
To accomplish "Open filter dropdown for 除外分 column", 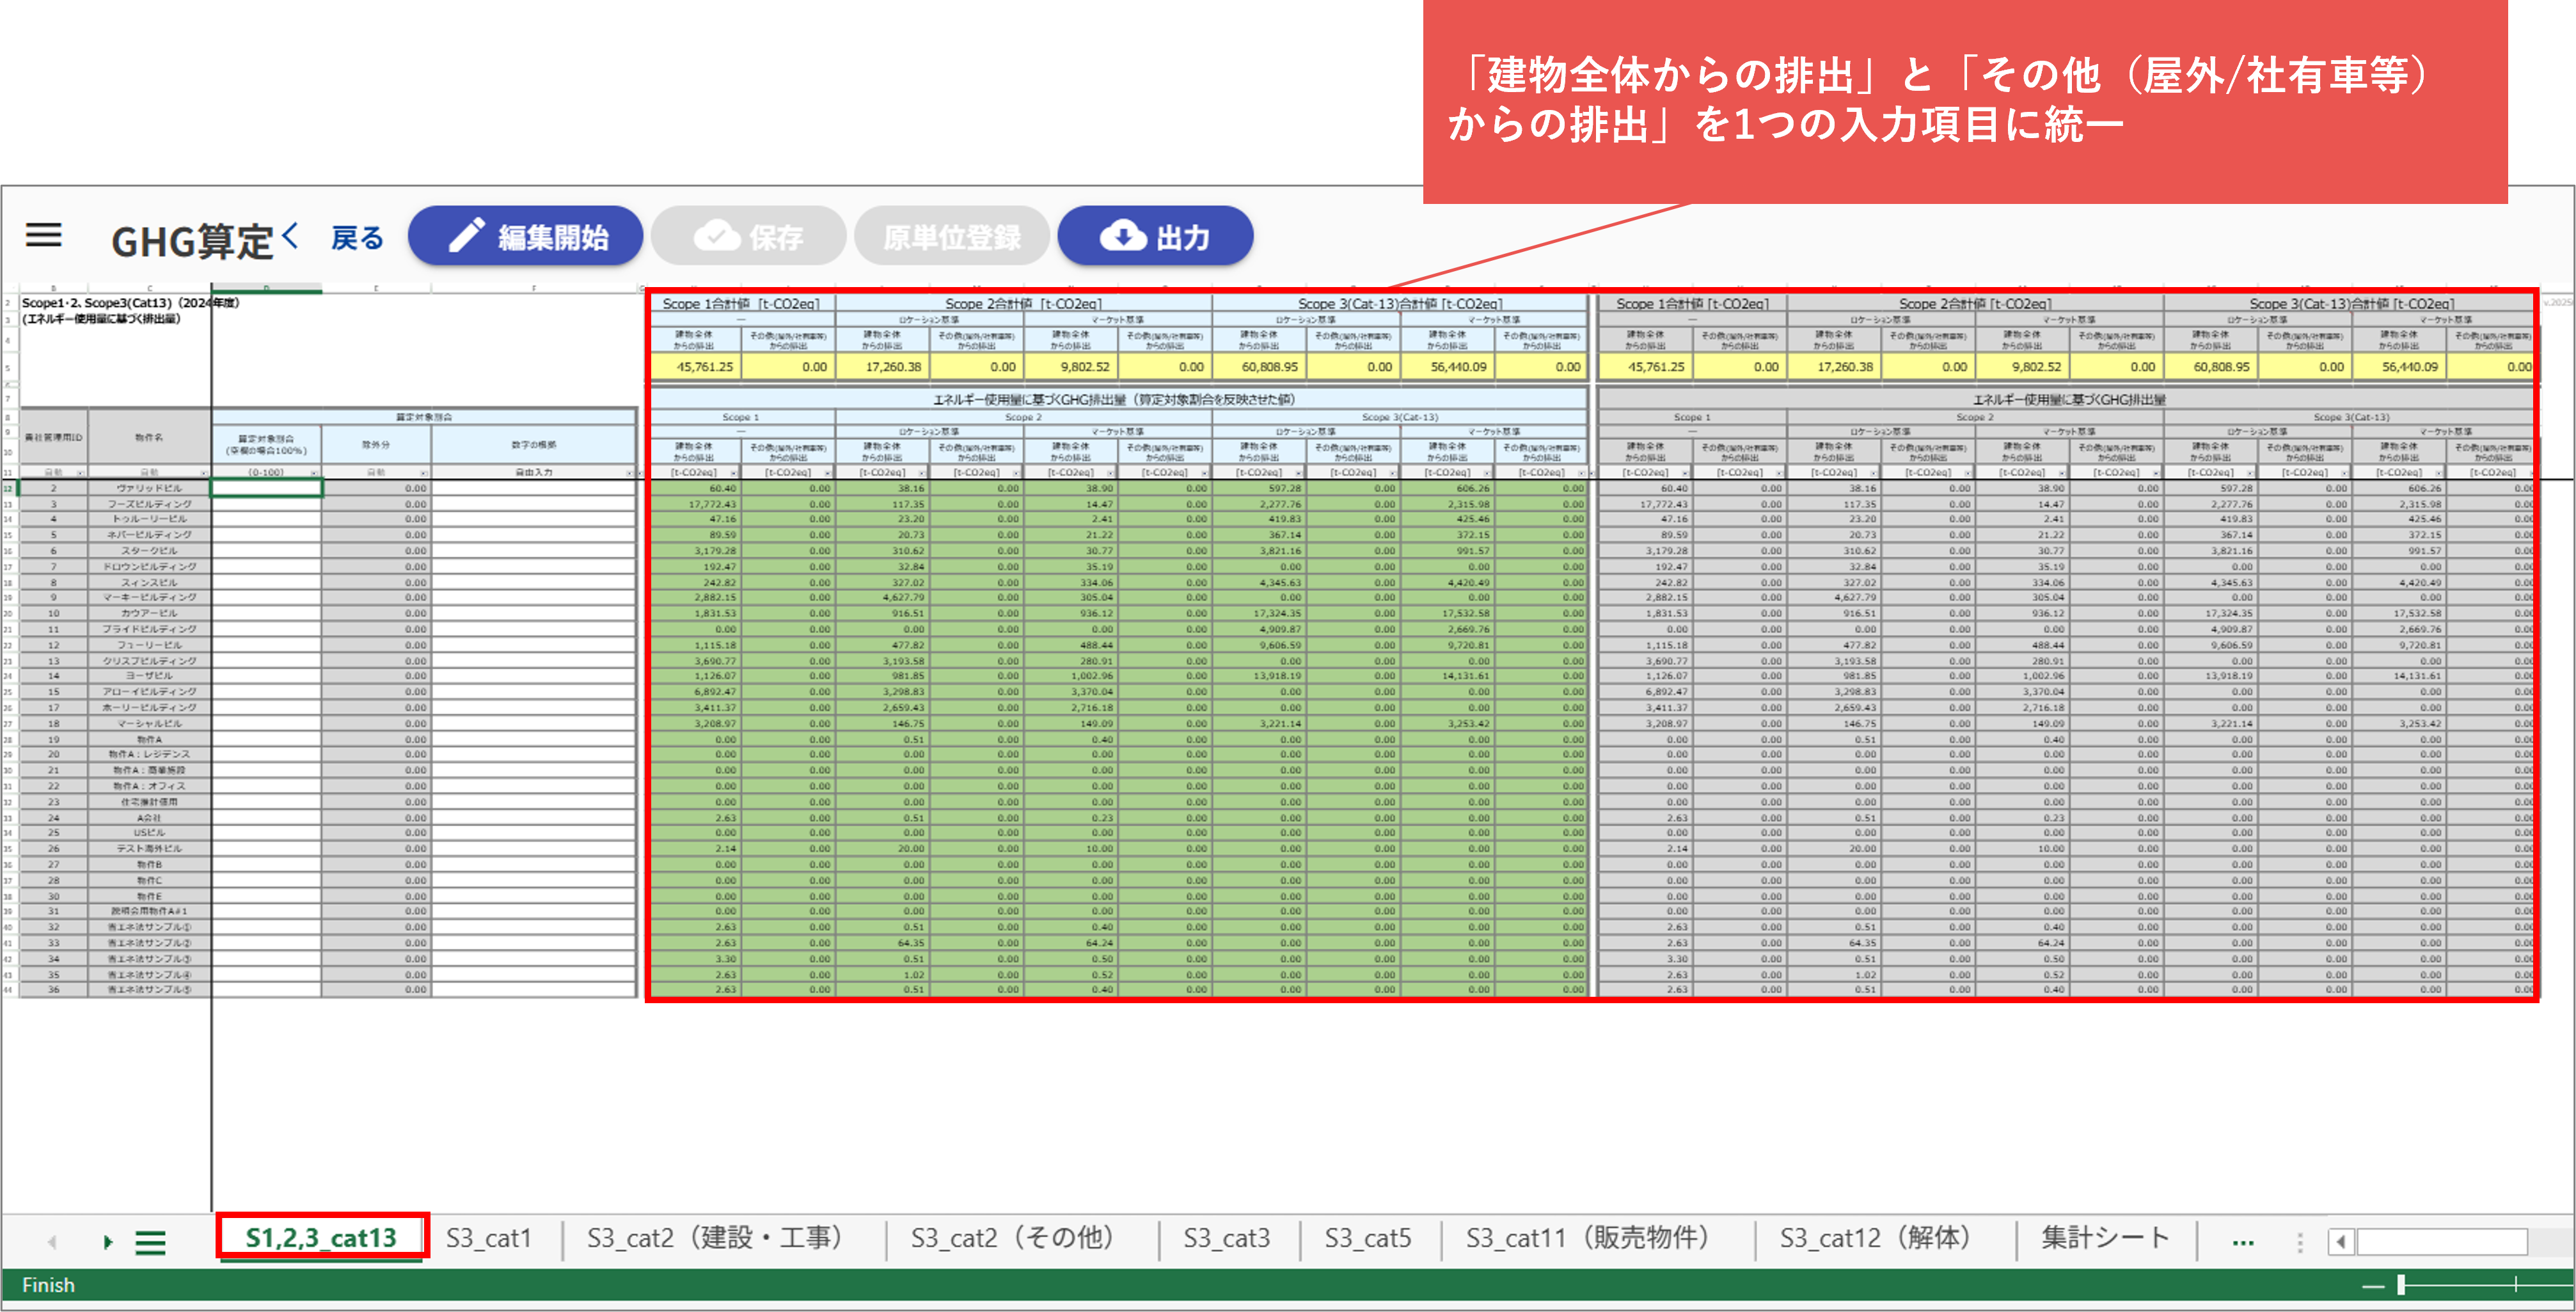I will 424,472.
